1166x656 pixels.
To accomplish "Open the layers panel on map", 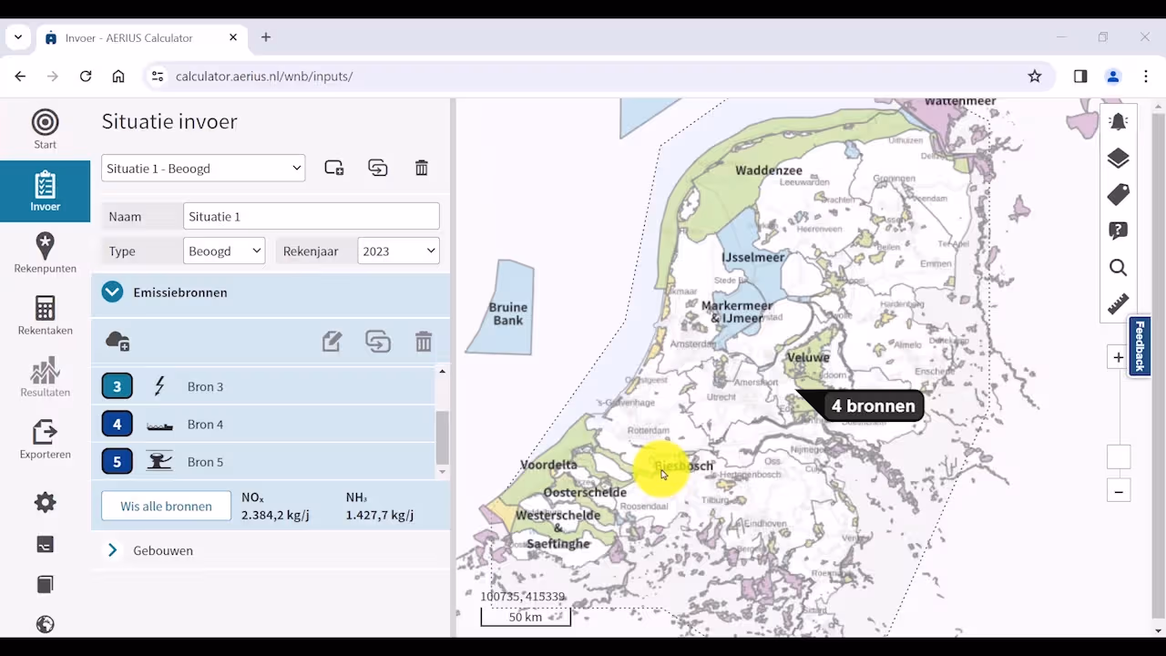I will (x=1118, y=159).
